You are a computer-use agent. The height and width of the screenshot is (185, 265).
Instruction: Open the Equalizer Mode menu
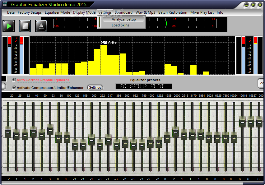pos(57,12)
